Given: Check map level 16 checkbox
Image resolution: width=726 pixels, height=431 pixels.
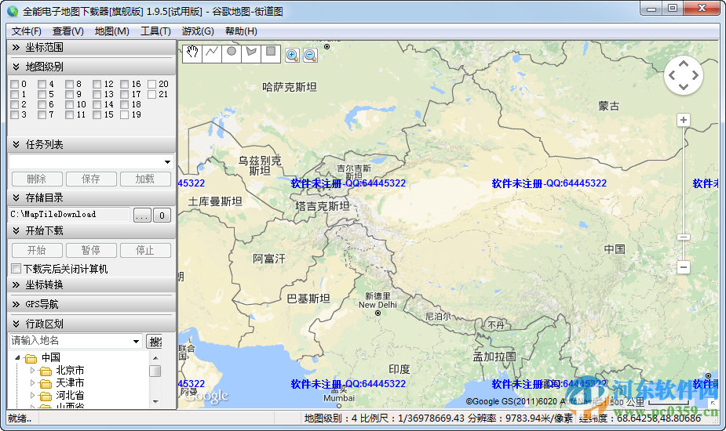Looking at the screenshot, I should [125, 84].
